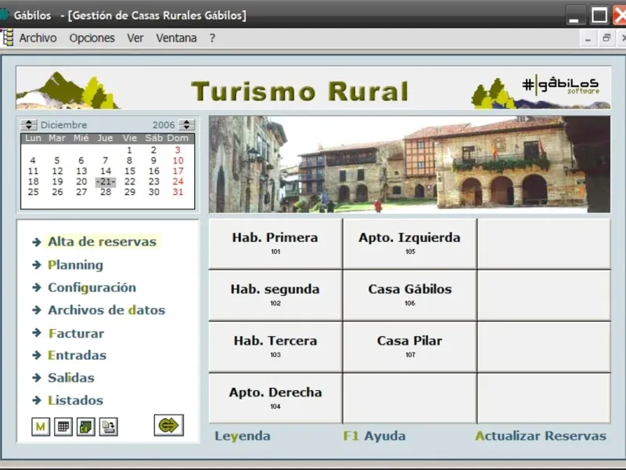Open the Ver menu
The width and height of the screenshot is (626, 470).
tap(135, 38)
